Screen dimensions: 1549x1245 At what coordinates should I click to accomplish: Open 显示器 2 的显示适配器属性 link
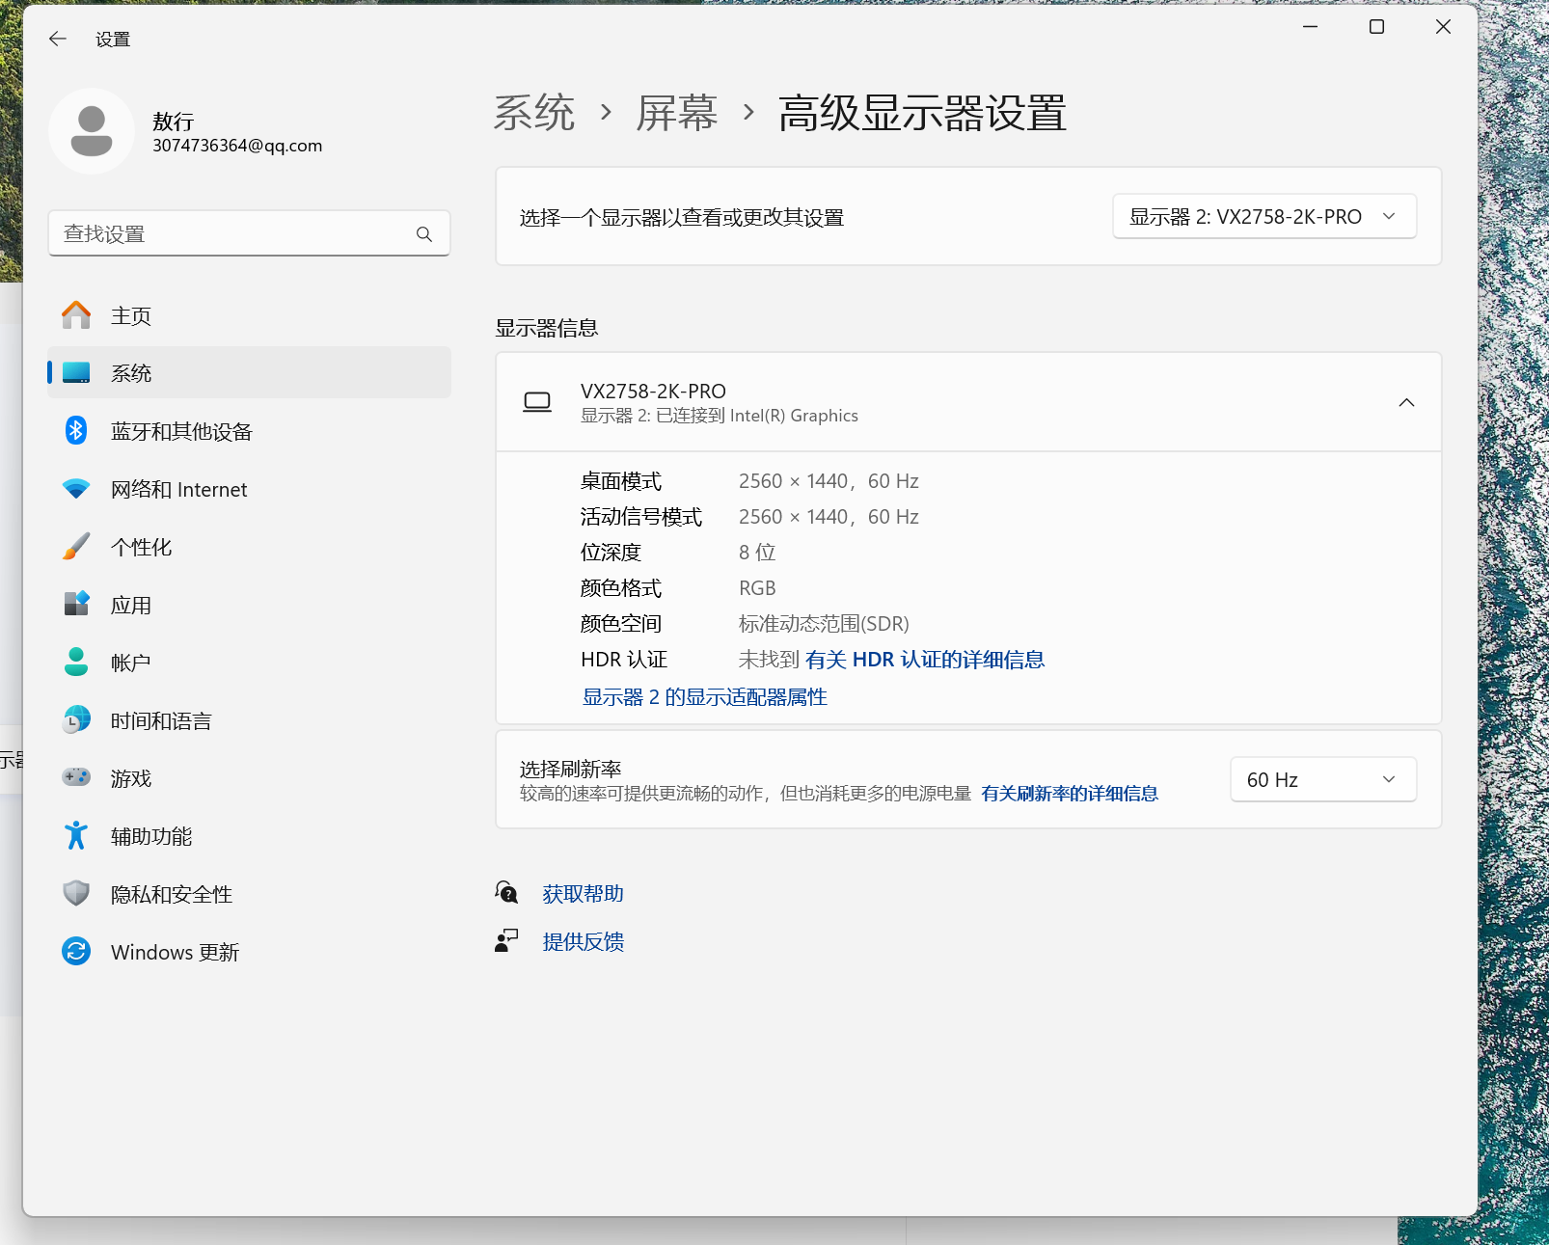point(704,697)
